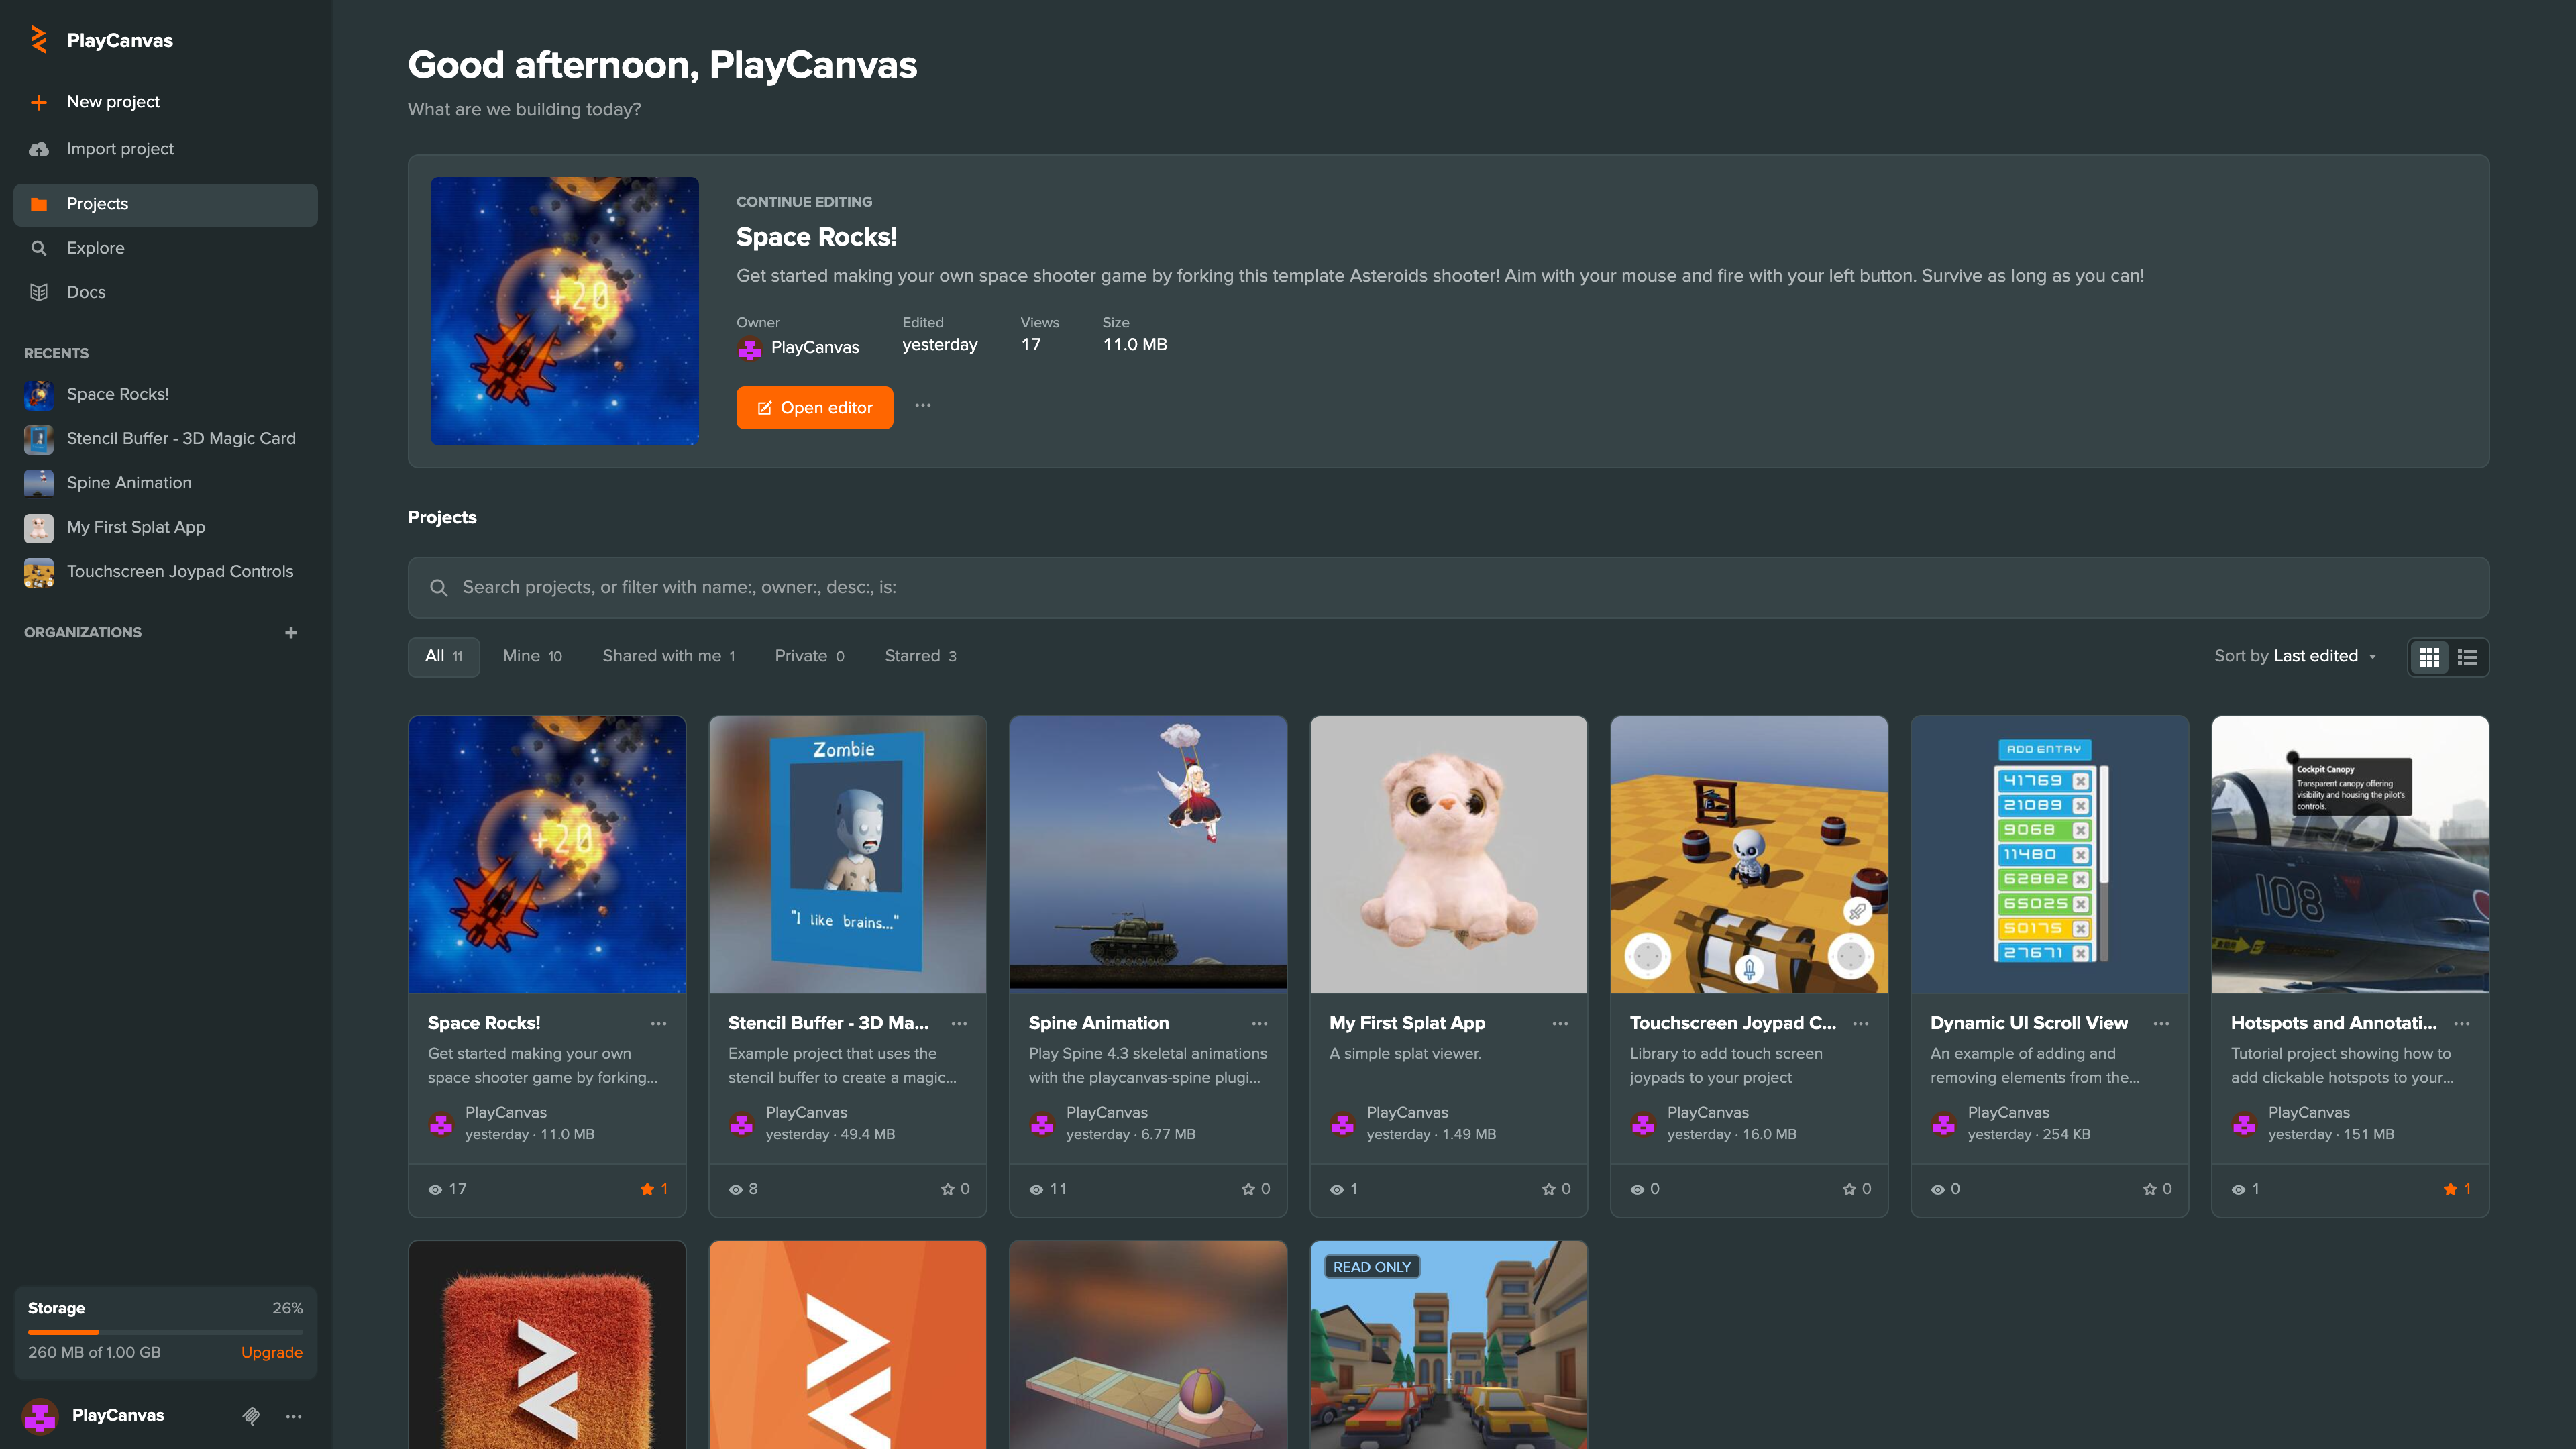Viewport: 2576px width, 1449px height.
Task: Click the New project plus icon
Action: 39,102
